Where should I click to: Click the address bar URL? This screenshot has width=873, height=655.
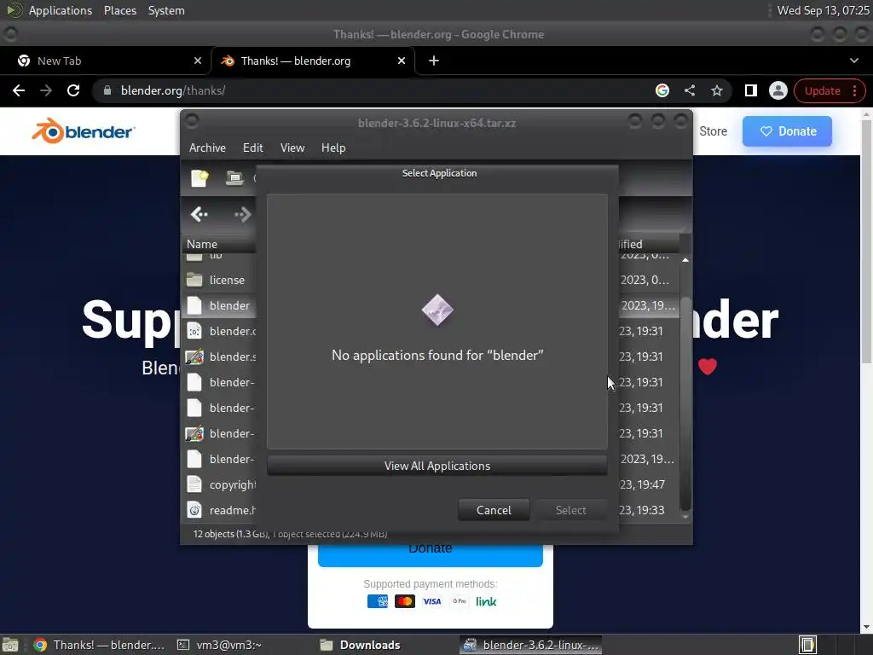[172, 90]
